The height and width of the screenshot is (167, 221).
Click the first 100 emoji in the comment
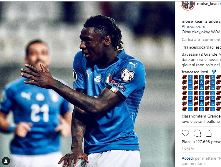[184, 77]
